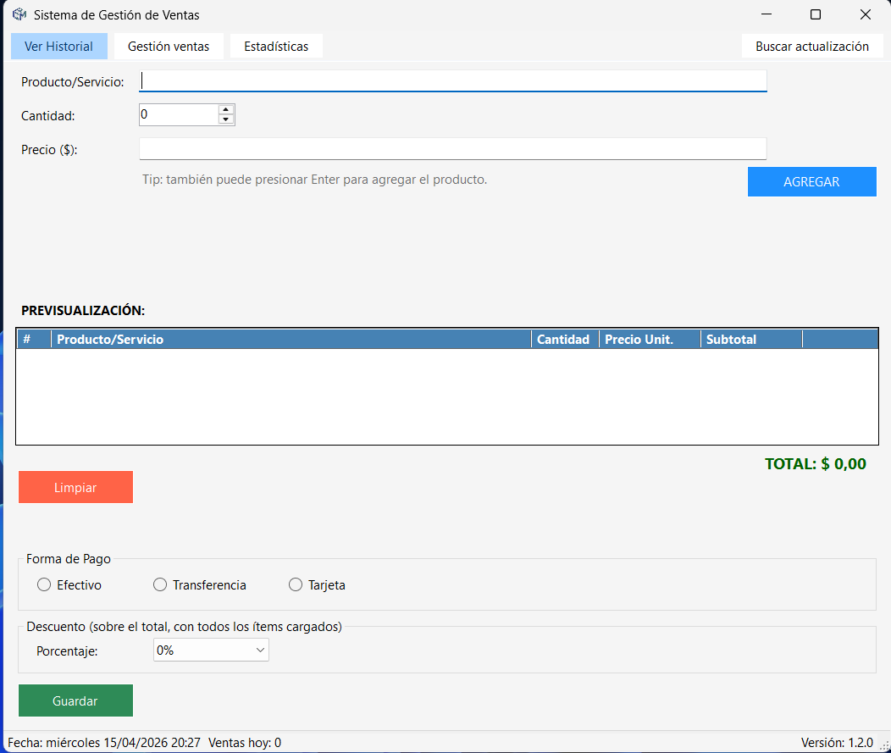Click the window resize grip in the corner
The height and width of the screenshot is (753, 891).
click(885, 746)
